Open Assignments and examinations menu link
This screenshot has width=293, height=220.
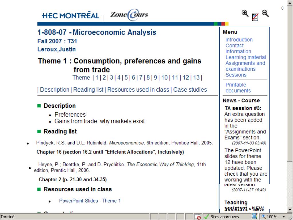pyautogui.click(x=245, y=66)
